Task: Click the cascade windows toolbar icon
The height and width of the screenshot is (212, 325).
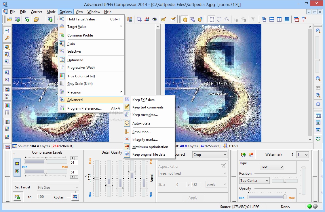Action: pyautogui.click(x=264, y=20)
